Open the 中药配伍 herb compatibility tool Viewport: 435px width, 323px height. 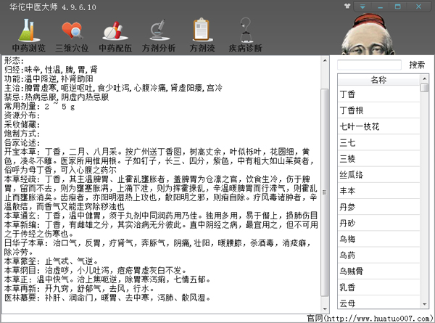tap(115, 36)
